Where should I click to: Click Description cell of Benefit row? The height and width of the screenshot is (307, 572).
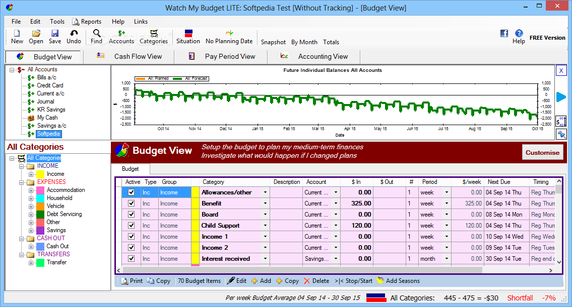click(x=286, y=203)
